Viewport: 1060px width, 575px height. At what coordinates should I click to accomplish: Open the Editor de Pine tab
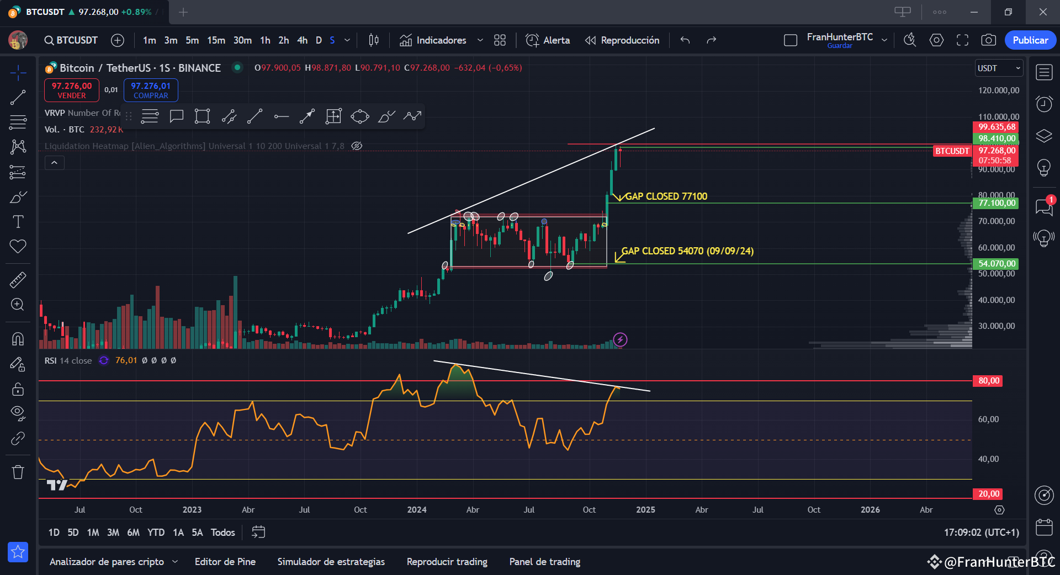(x=225, y=562)
